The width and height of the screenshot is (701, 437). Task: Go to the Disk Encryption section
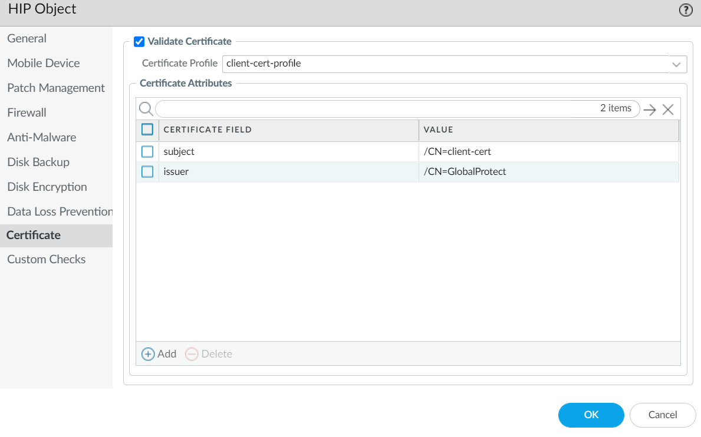click(x=47, y=187)
